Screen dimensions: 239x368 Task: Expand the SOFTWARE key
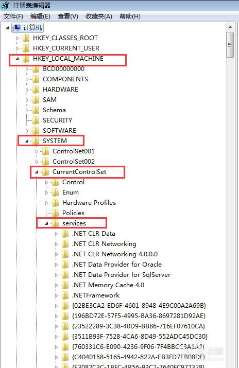(x=27, y=131)
